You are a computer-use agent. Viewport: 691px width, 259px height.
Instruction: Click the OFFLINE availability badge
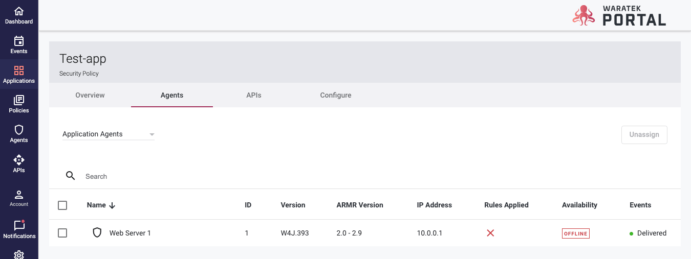point(576,233)
